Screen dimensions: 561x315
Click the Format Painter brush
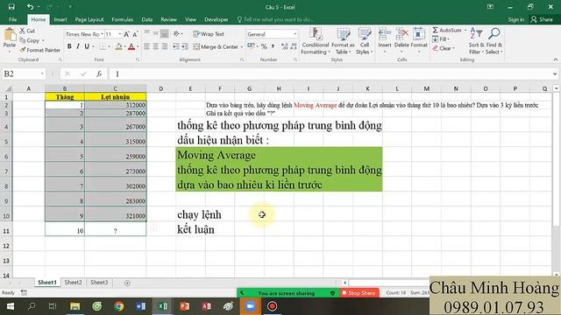point(23,50)
